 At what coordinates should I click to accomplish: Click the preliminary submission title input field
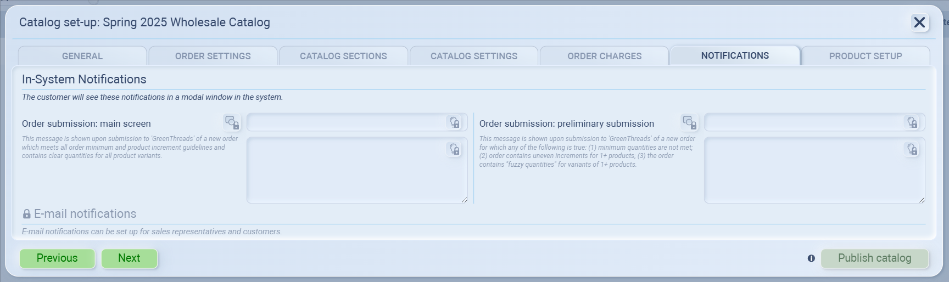coord(803,122)
